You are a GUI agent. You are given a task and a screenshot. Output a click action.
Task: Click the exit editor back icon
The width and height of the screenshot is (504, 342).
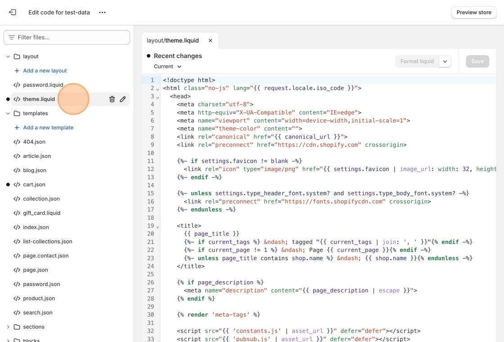pos(12,12)
